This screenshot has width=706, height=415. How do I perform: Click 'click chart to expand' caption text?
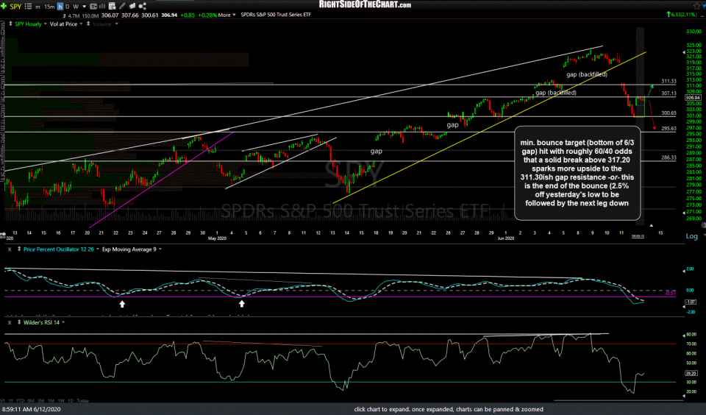449,409
